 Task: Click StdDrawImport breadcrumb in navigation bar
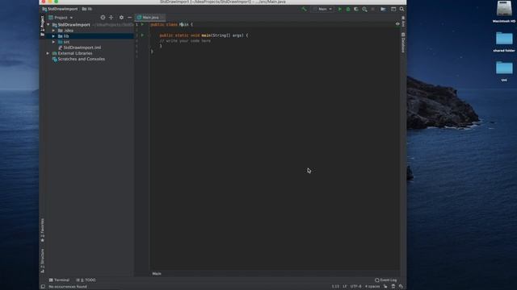coord(60,9)
